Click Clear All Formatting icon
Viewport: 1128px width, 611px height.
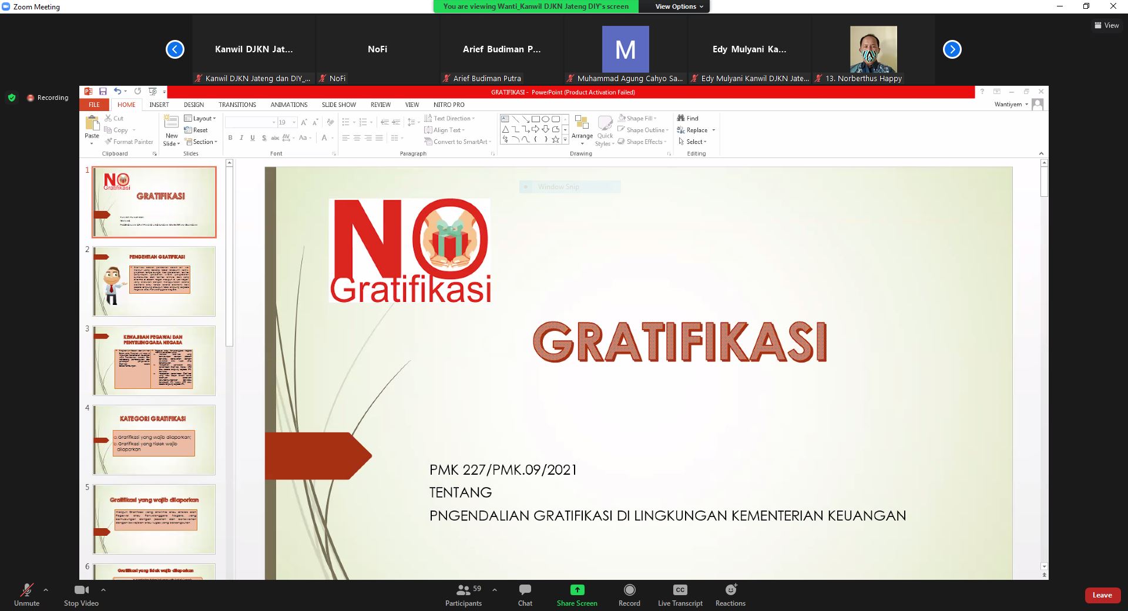coord(330,122)
